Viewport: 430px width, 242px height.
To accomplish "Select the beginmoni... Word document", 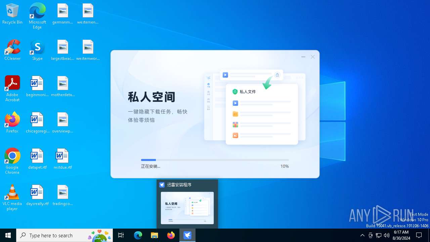I will pos(37,86).
